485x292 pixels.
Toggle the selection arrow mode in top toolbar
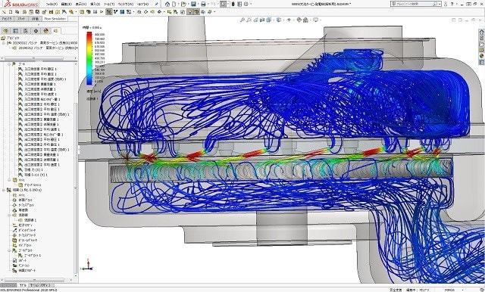point(223,4)
